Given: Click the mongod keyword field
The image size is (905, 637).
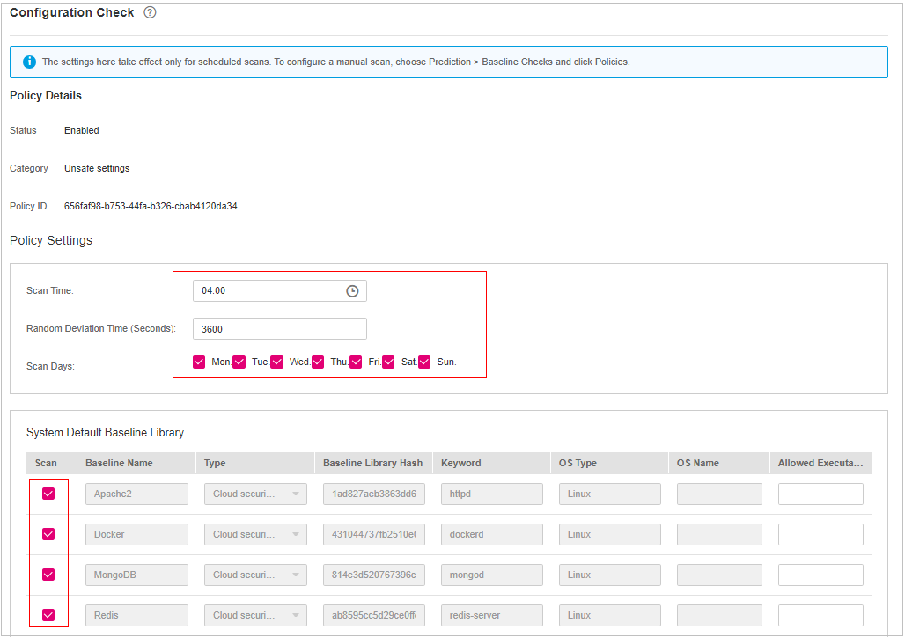Looking at the screenshot, I should click(492, 575).
